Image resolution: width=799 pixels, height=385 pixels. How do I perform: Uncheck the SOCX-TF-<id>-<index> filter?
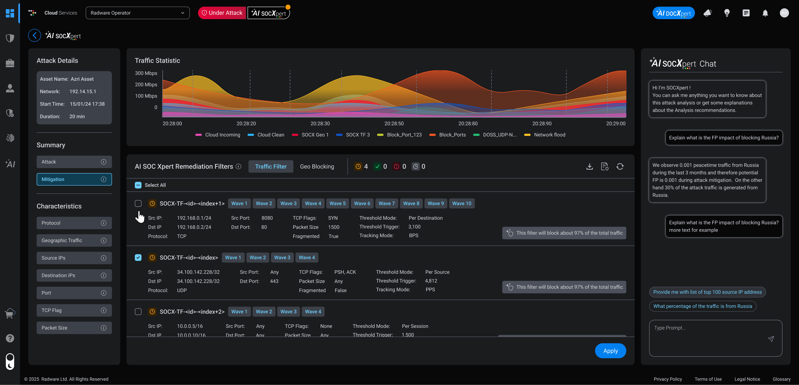(138, 257)
